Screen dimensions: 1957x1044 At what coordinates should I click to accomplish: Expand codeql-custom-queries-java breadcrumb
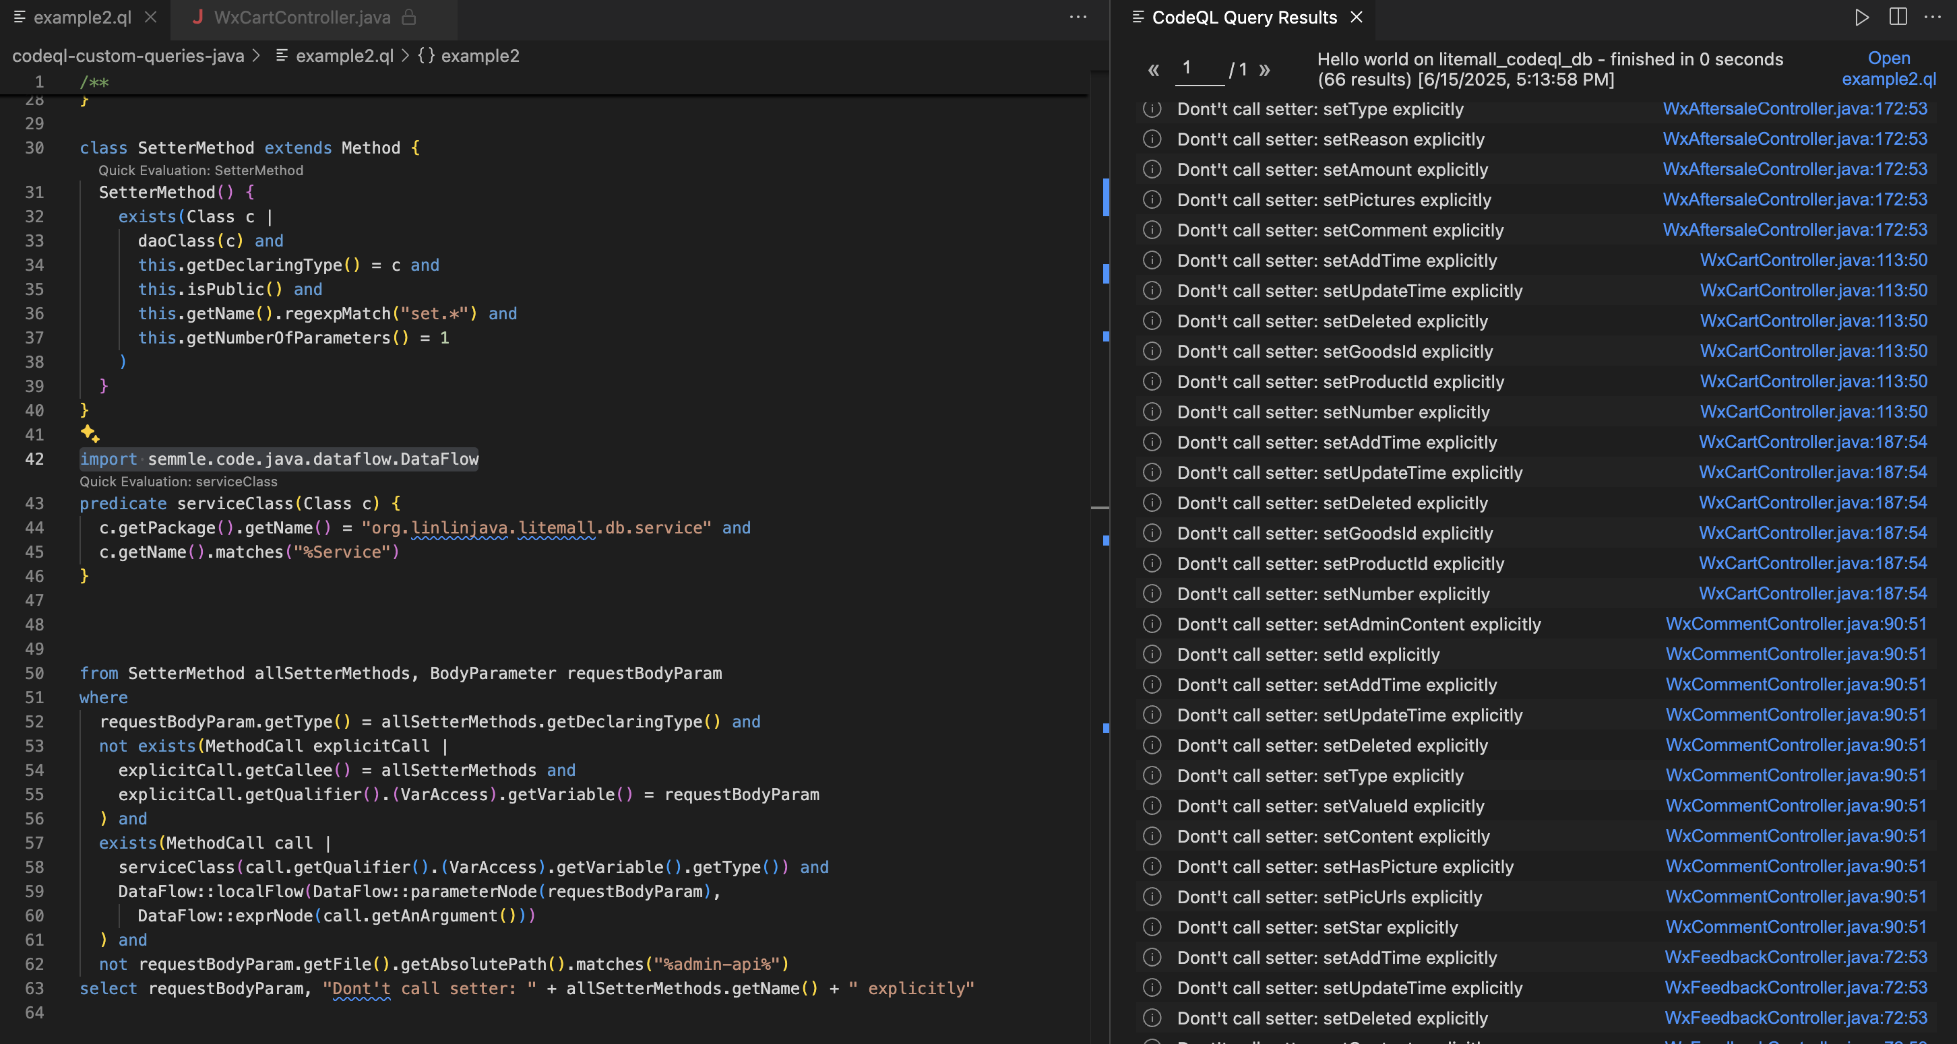click(x=127, y=55)
